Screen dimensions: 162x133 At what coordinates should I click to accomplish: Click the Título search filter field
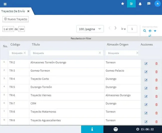[x=64, y=53]
